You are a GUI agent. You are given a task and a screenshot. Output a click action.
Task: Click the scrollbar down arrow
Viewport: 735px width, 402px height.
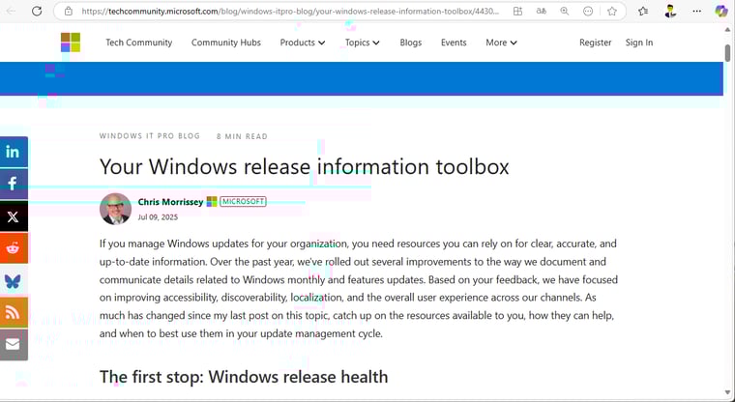(727, 392)
